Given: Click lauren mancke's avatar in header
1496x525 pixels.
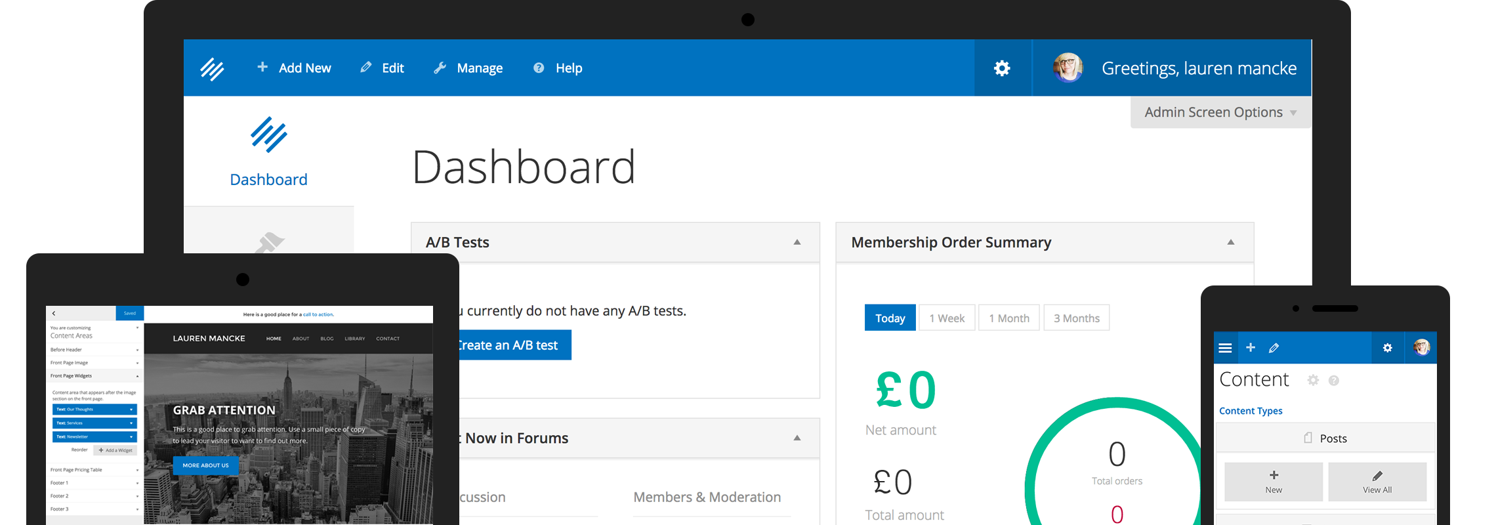Looking at the screenshot, I should pos(1068,68).
